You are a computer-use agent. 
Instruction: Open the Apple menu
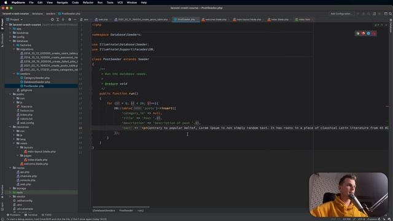point(6,2)
